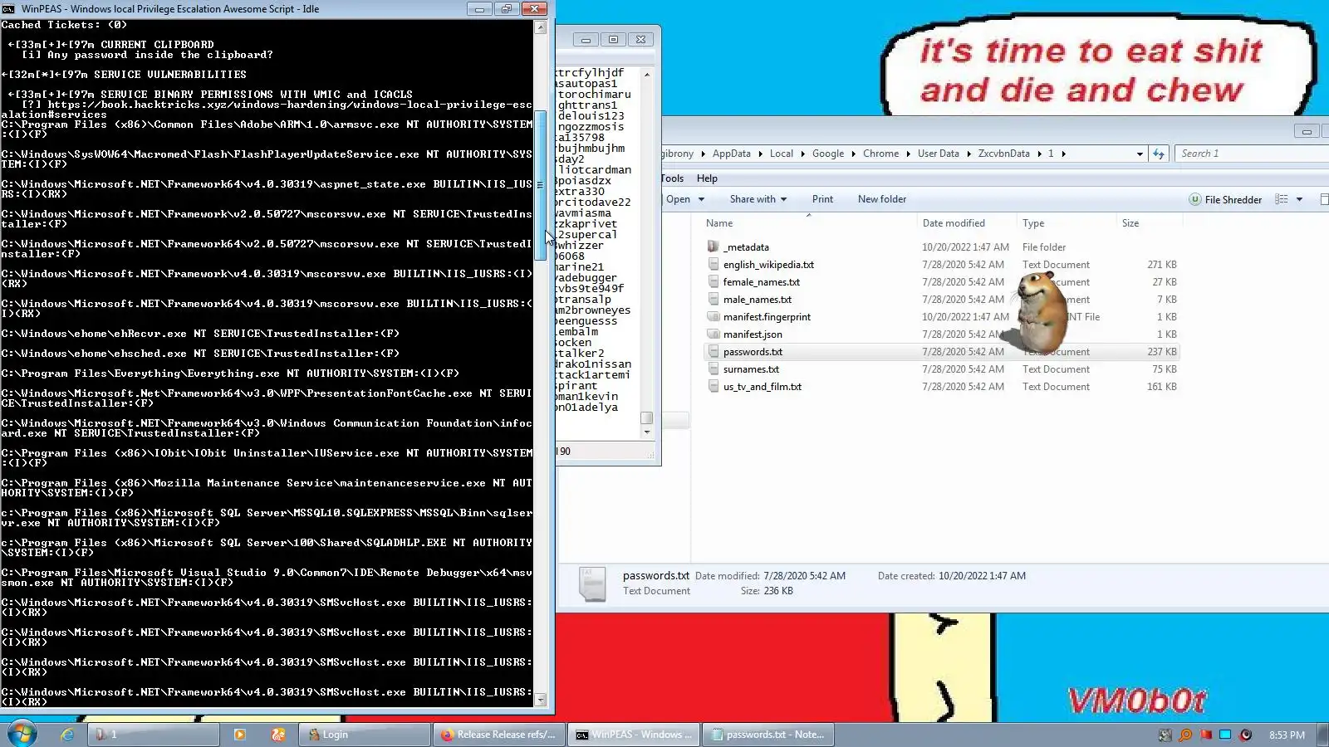Click the Notepad vertical scrollbar thumb

click(646, 418)
